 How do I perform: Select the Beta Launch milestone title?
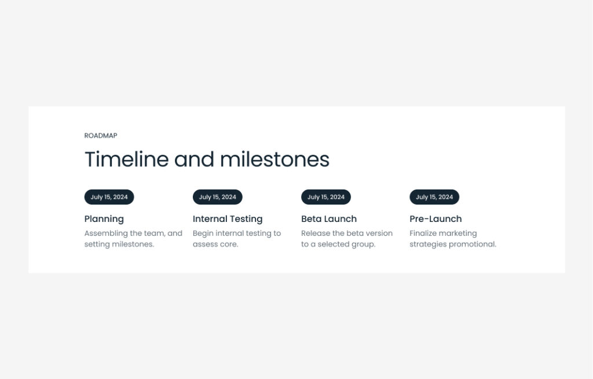(x=329, y=219)
